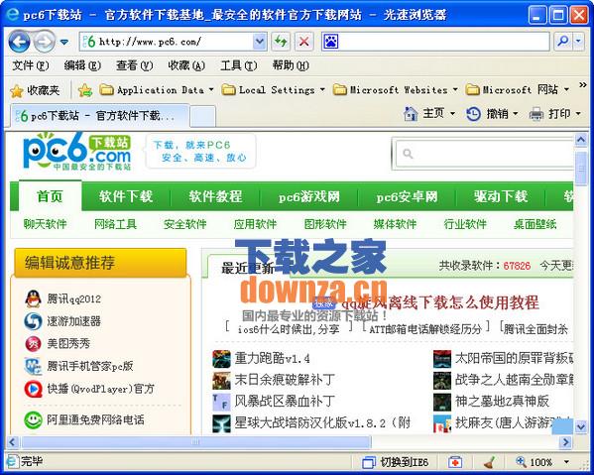Expand the search options dropdown beside magnifier
This screenshot has height=475, width=594.
click(x=578, y=41)
